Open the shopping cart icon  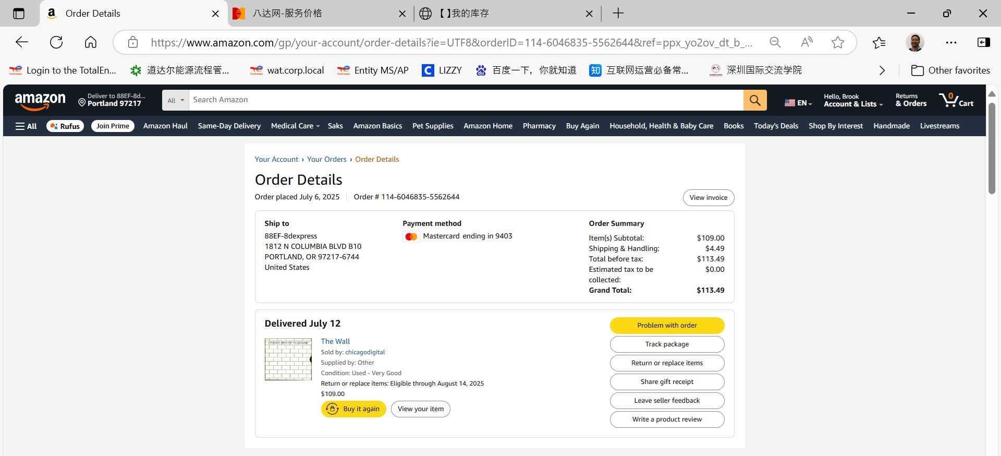coord(955,100)
